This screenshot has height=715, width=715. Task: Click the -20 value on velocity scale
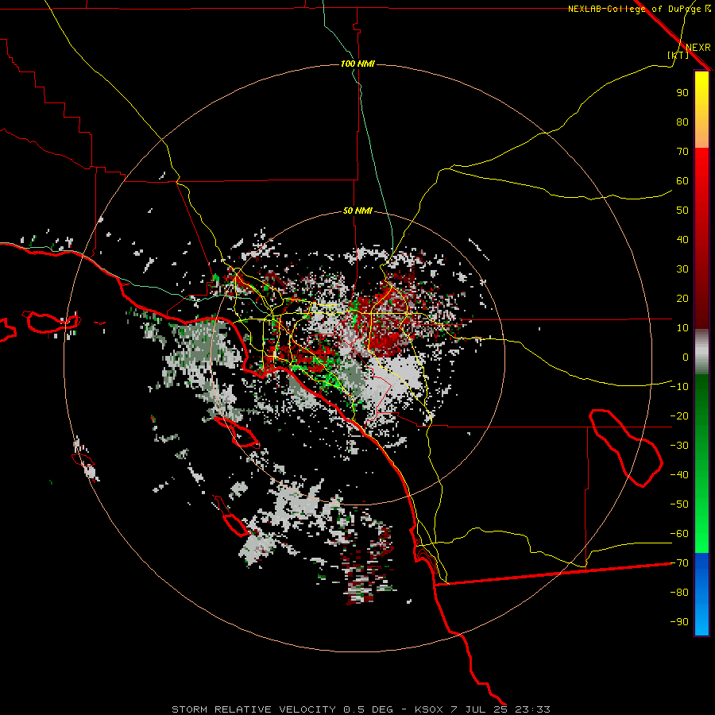tap(679, 415)
